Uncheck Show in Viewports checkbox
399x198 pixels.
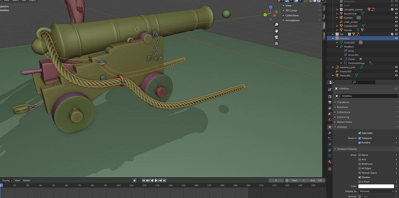(x=360, y=138)
